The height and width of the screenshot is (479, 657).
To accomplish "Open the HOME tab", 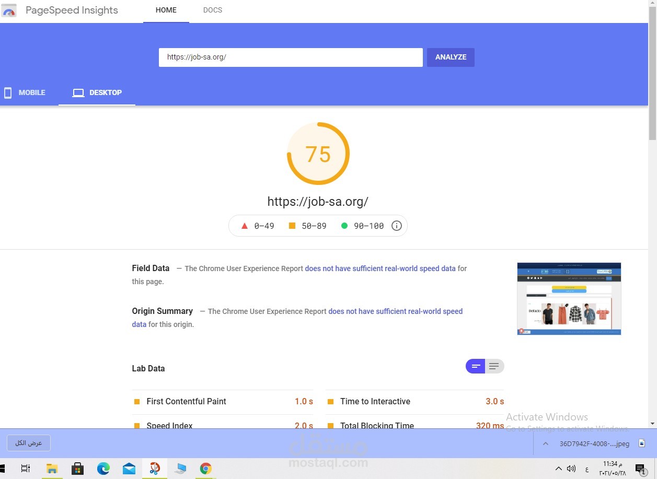I will pyautogui.click(x=166, y=10).
